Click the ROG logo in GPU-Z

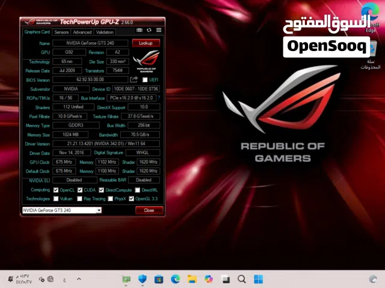146,61
